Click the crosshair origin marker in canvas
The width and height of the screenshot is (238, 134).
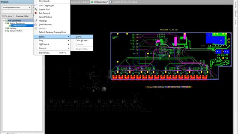coord(104,89)
